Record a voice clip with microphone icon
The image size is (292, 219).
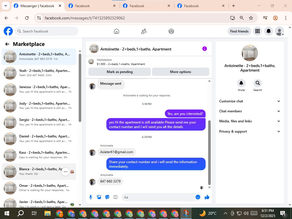click(x=91, y=197)
